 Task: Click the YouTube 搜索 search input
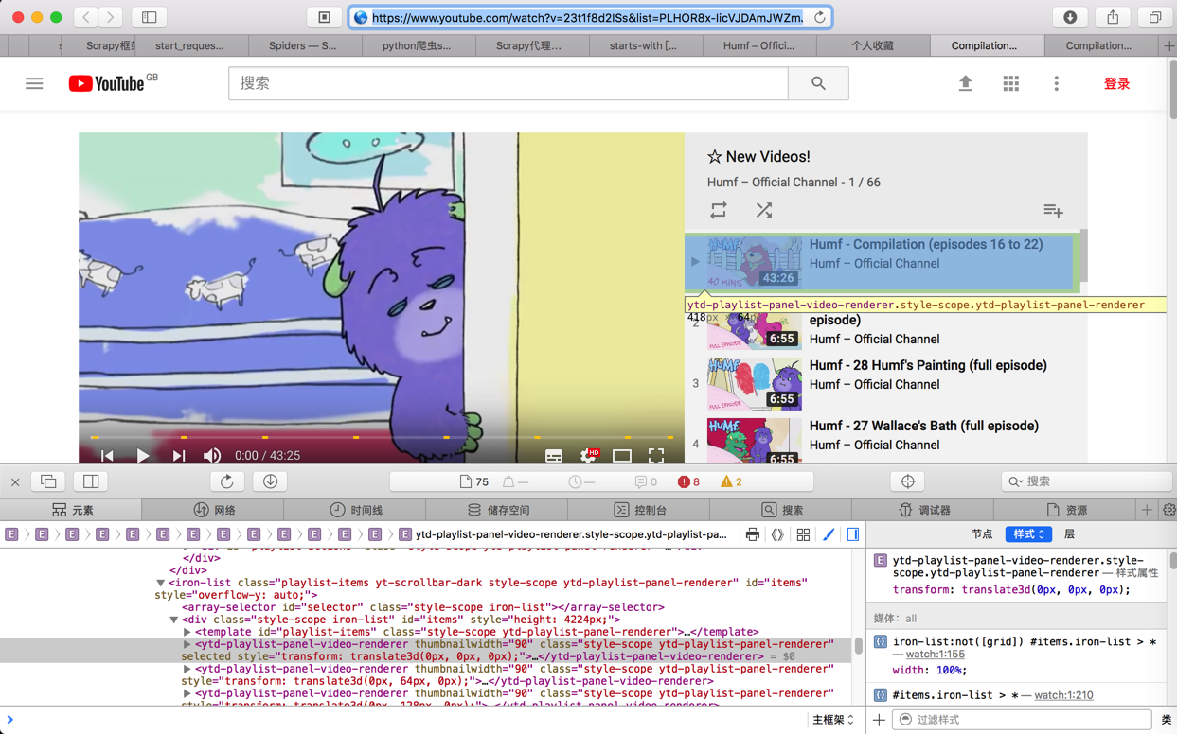(508, 84)
